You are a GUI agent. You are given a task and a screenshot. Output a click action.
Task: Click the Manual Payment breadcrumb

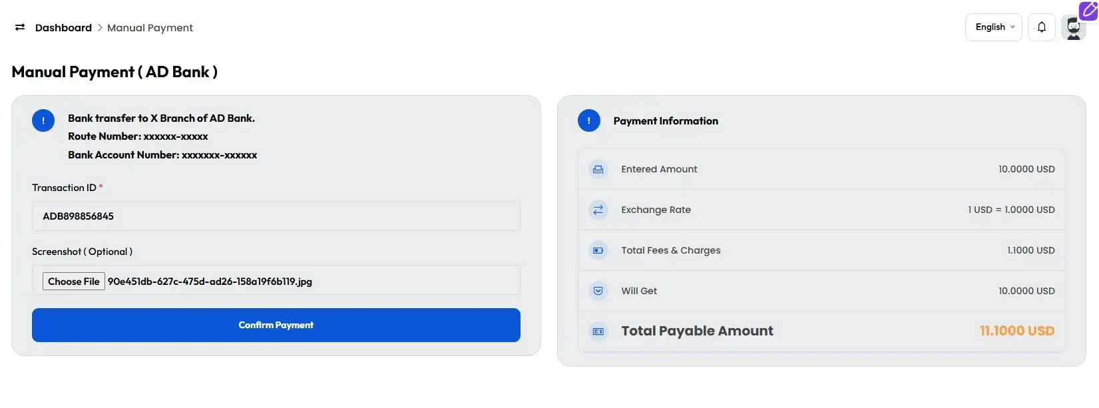[x=150, y=27]
